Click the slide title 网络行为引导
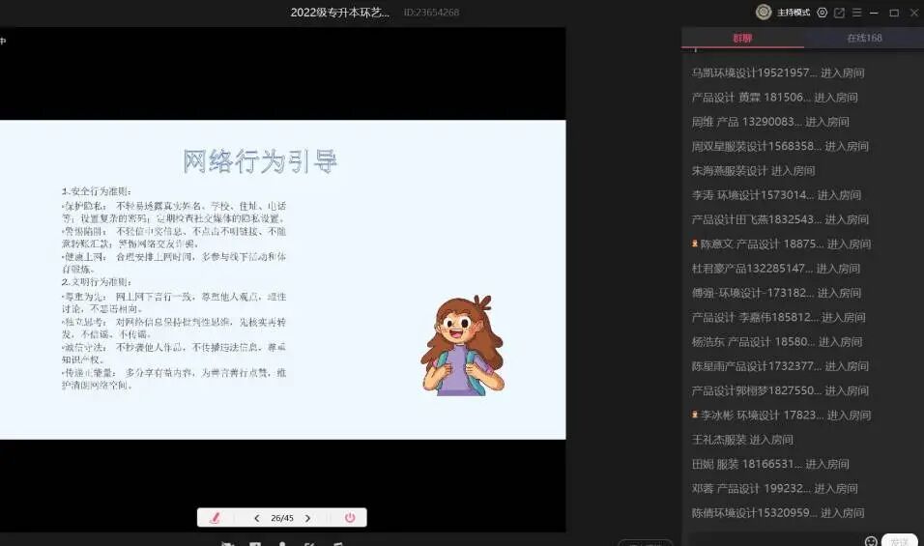 (x=260, y=161)
